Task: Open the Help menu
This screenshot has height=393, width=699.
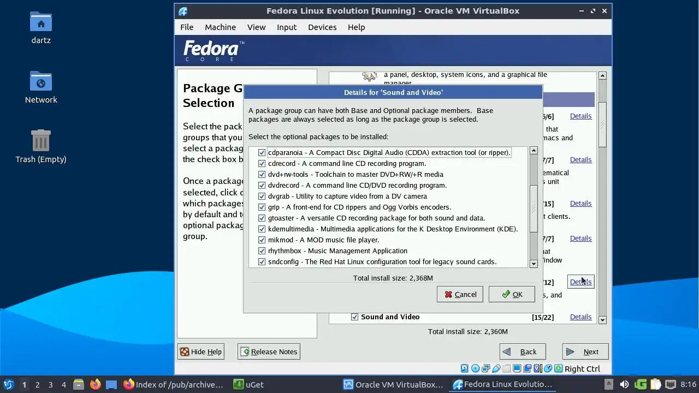Action: 356,27
